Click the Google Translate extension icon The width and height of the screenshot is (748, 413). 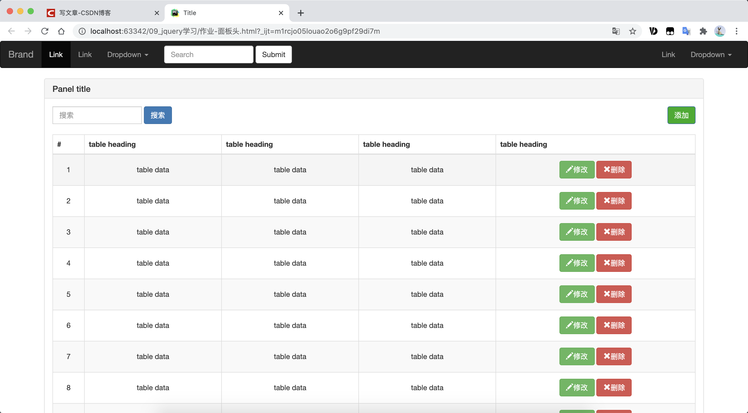point(686,31)
